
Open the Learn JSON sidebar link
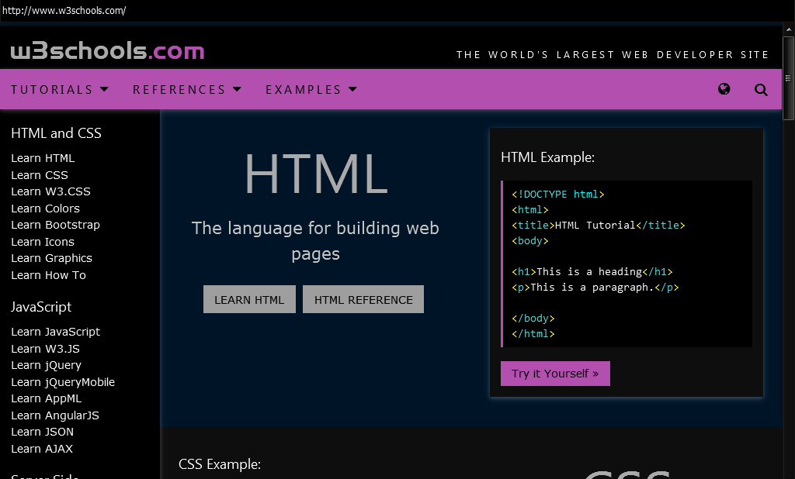point(42,432)
